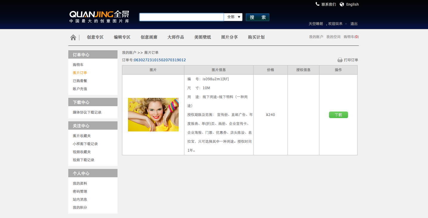Open the 联系我们 contact link
Viewport: 428px width, 218px height.
(x=329, y=4)
